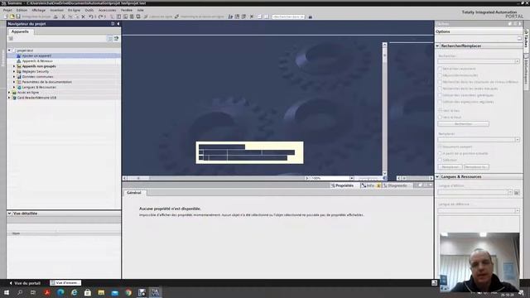The image size is (530, 298).
Task: Open File Explorer from the taskbar
Action: tap(101, 292)
